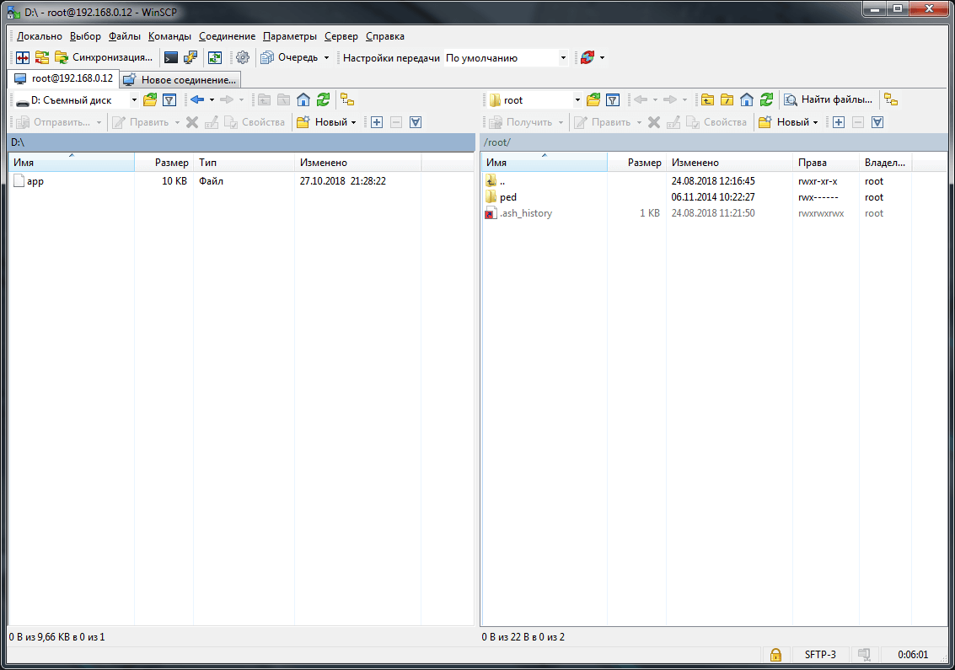
Task: Expand the red-blue refresh icon dropdown arrow
Action: 603,58
